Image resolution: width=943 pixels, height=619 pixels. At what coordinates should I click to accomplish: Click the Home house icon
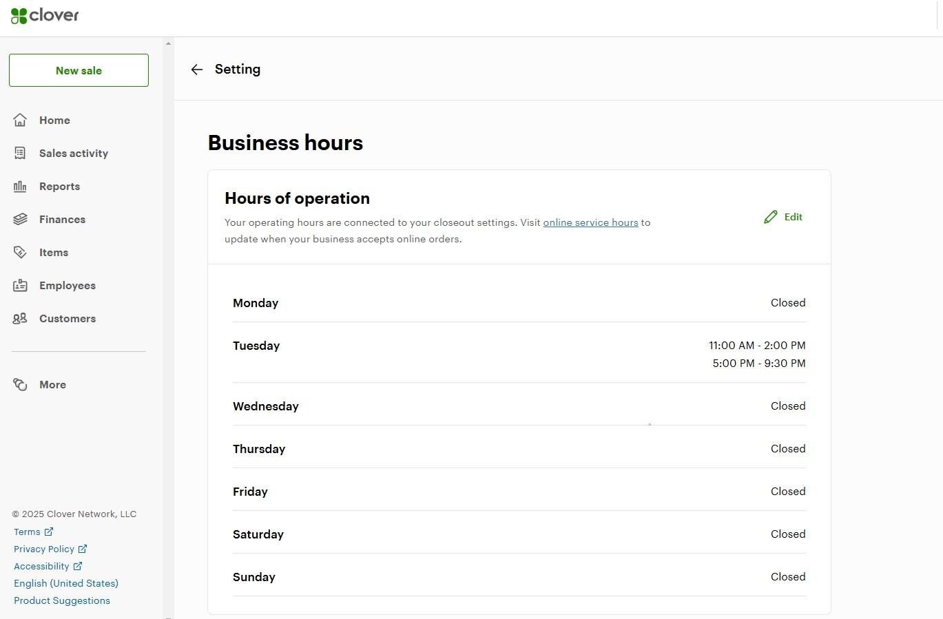coord(20,120)
